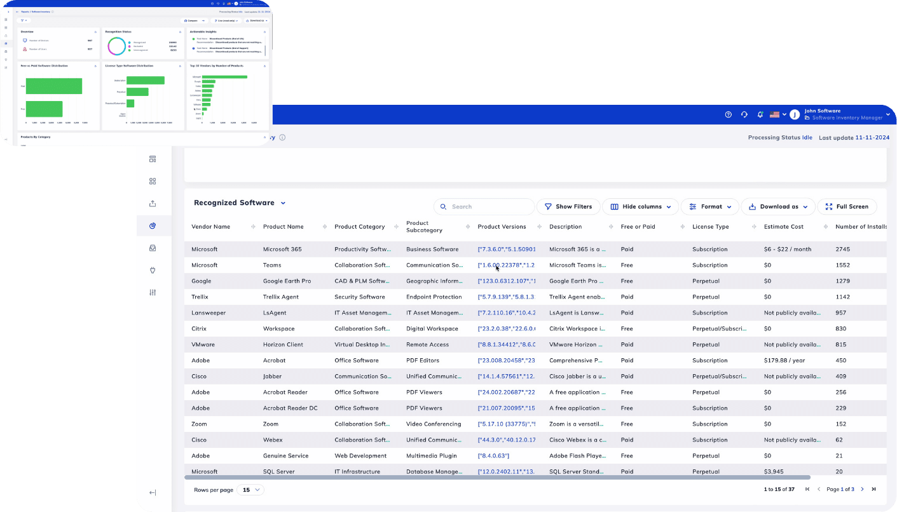The width and height of the screenshot is (897, 512).
Task: Click Acrobat Reader DC product cell
Action: (x=291, y=408)
